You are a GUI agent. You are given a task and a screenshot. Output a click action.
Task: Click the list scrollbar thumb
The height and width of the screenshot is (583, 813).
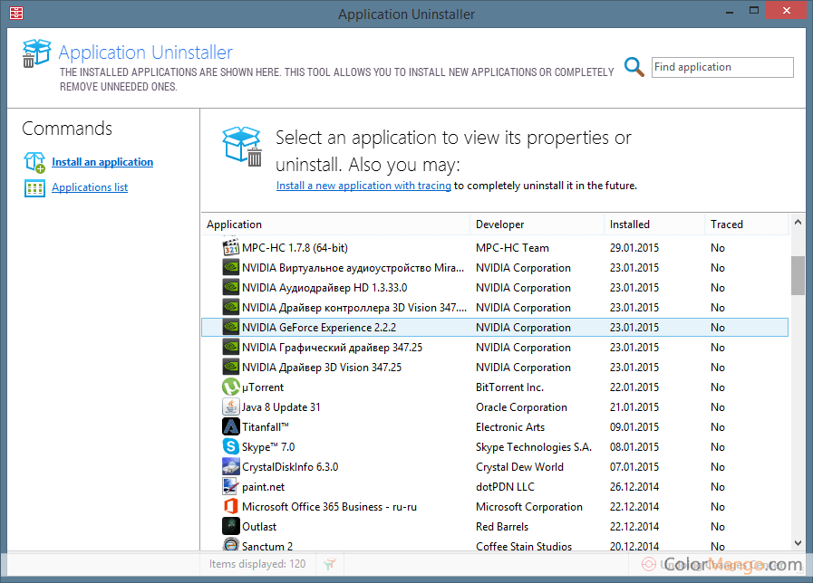click(x=798, y=275)
